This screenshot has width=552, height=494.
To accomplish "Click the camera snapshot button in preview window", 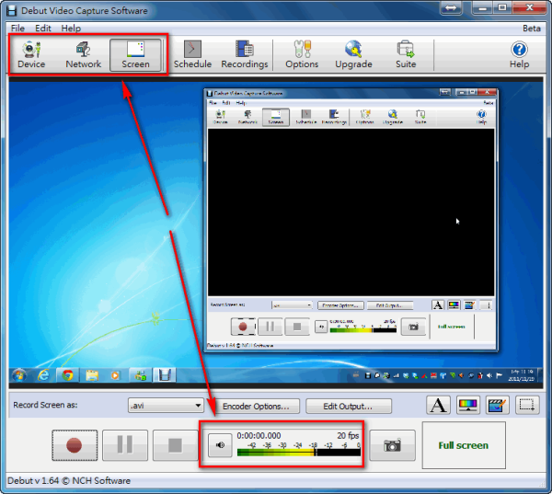I will coord(413,327).
